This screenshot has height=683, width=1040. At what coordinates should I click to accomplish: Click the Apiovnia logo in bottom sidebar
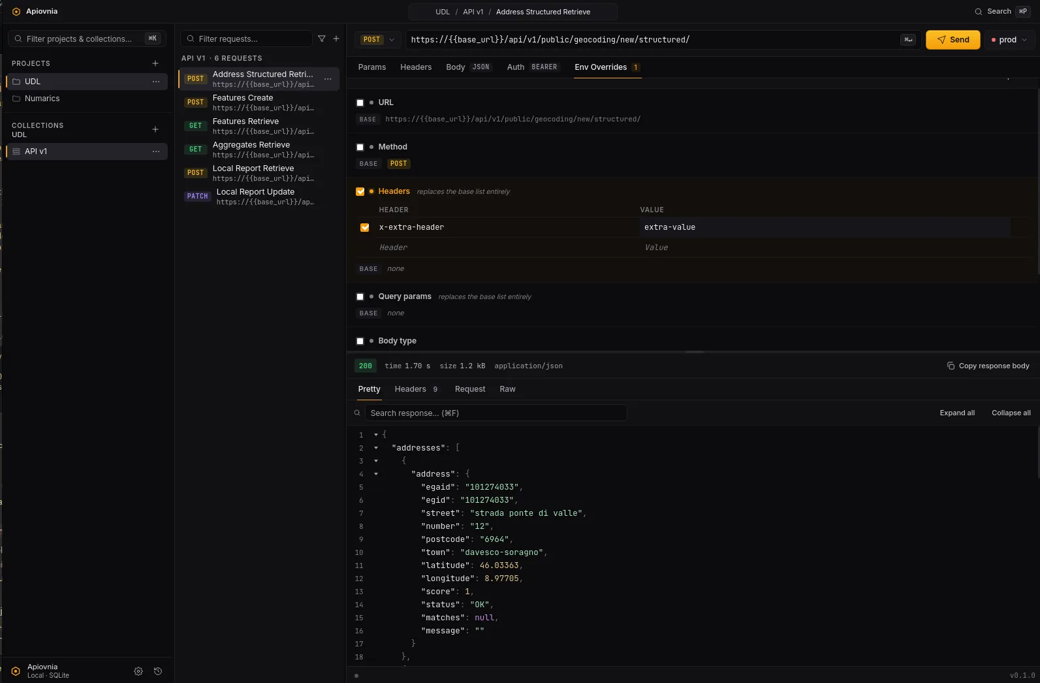[16, 671]
